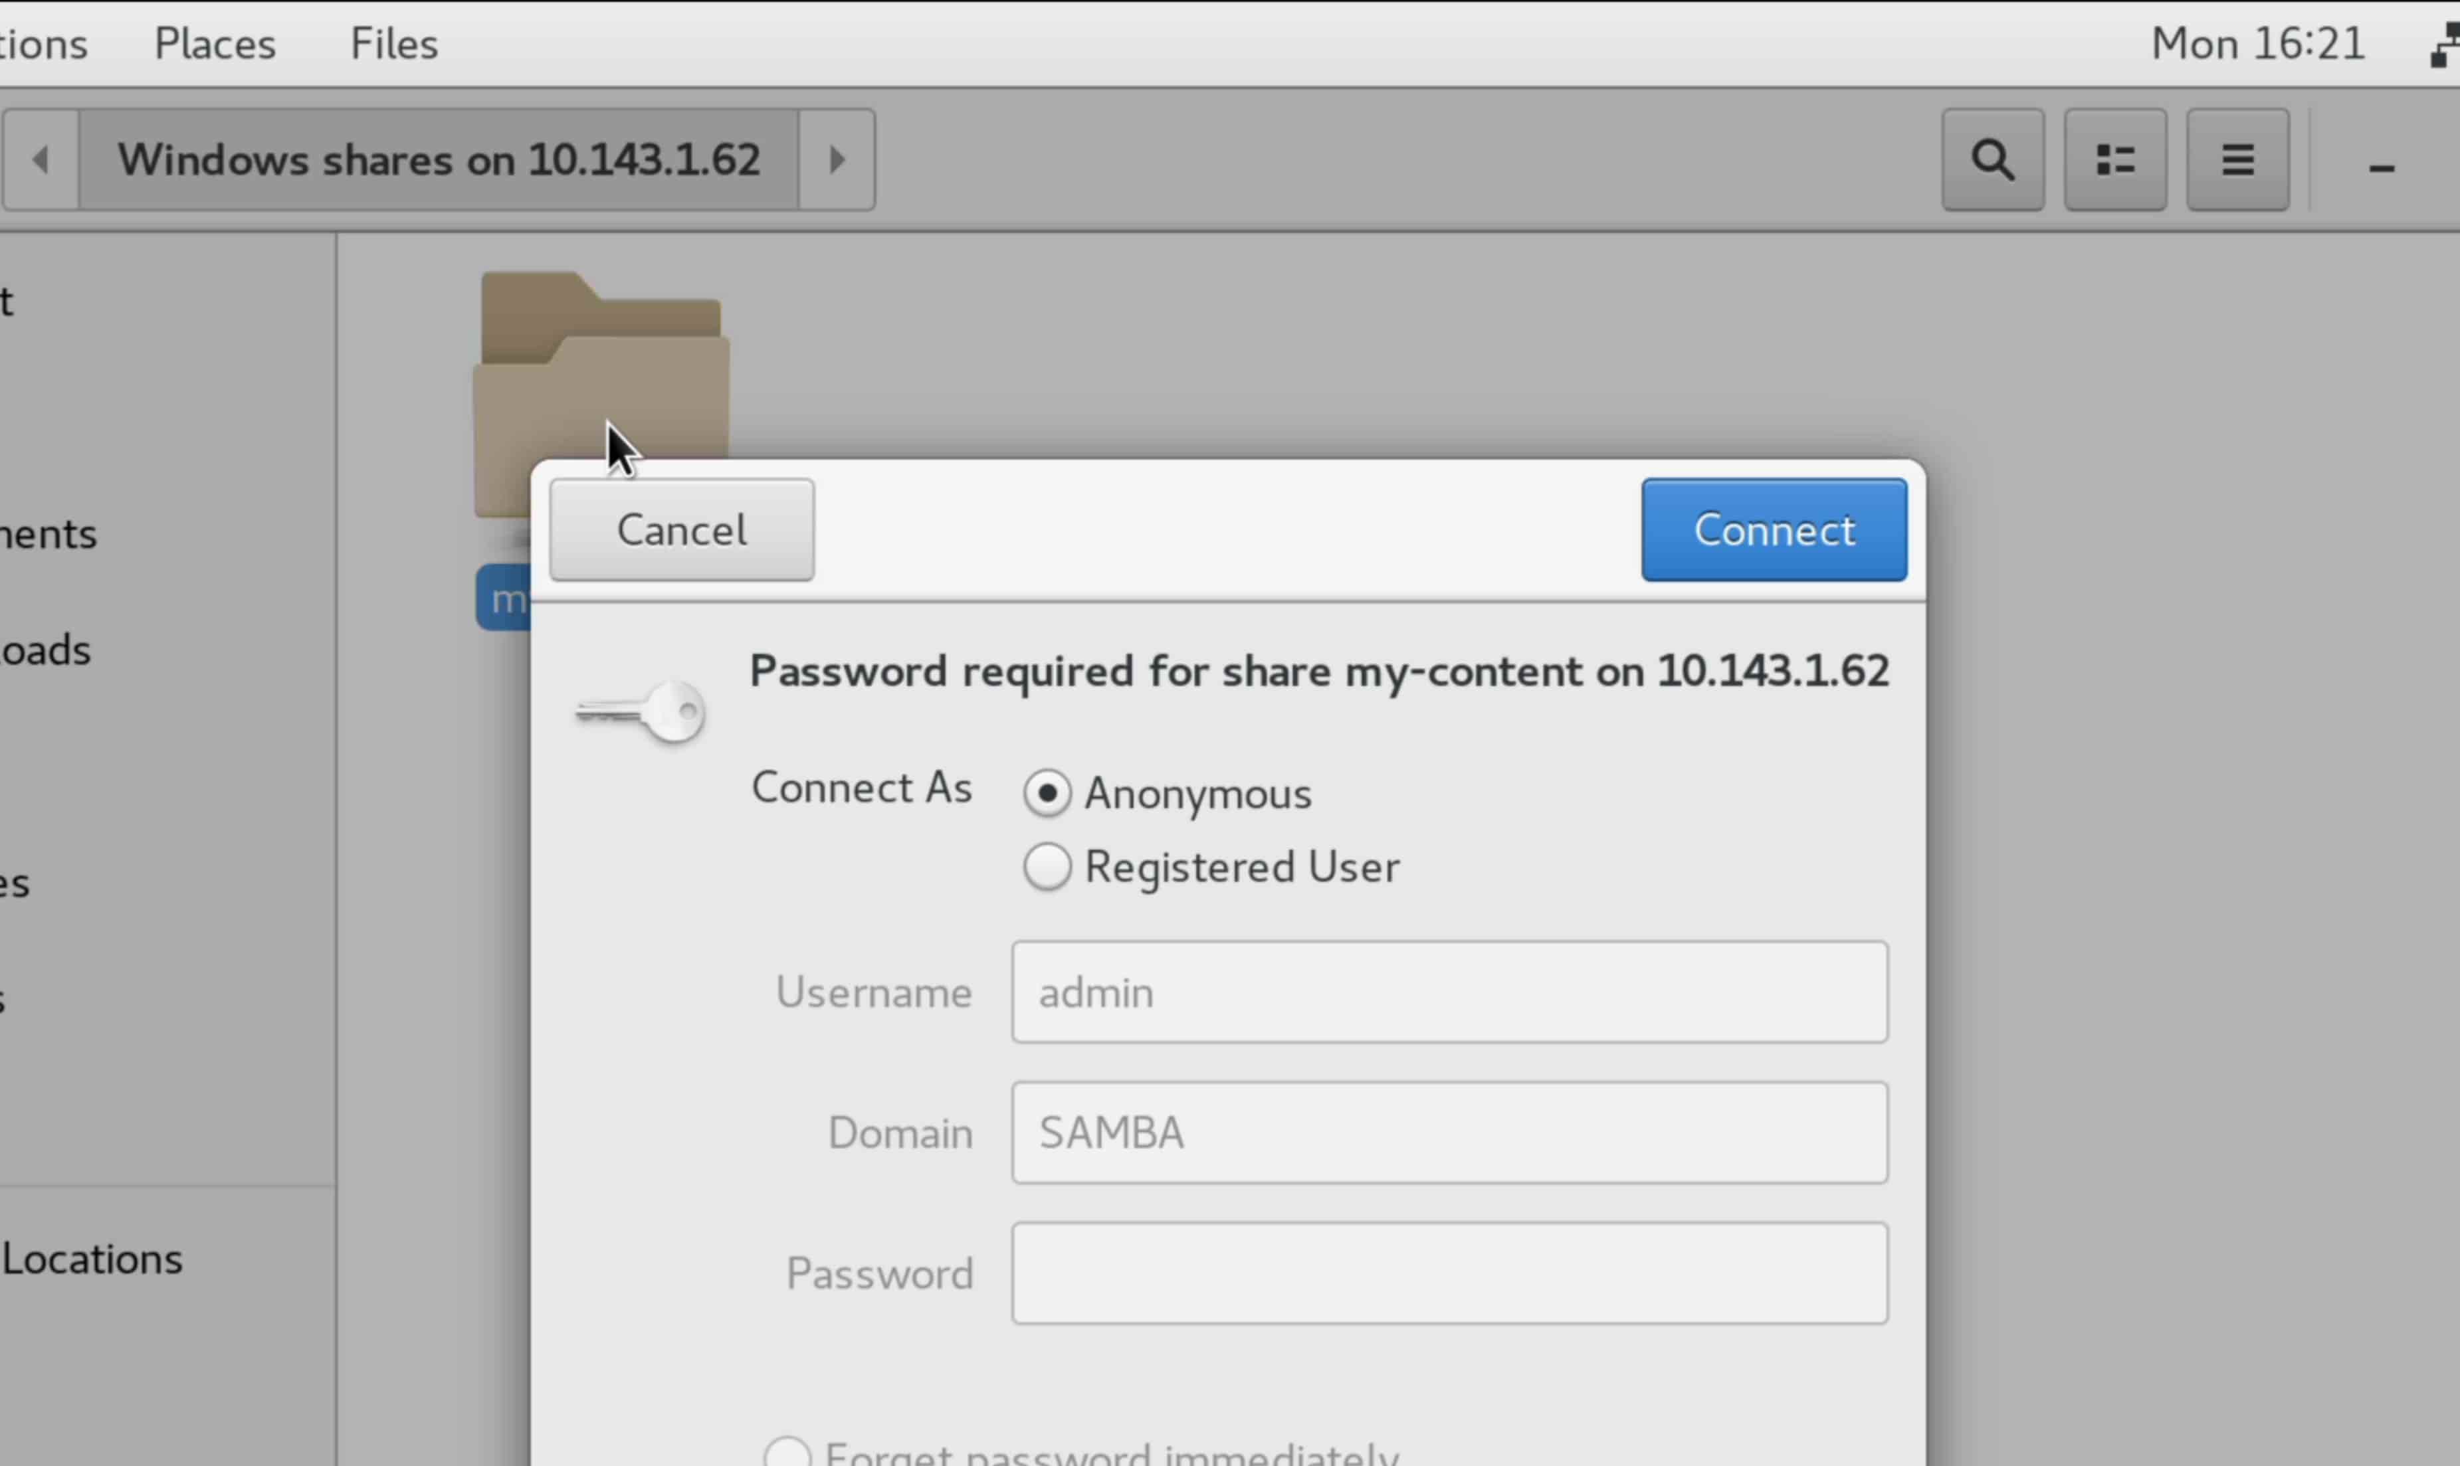Image resolution: width=2460 pixels, height=1466 pixels.
Task: Click the Windows shares path bar button
Action: point(439,160)
